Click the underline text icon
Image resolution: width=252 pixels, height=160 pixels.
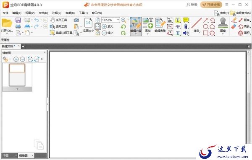pyautogui.click(x=178, y=33)
